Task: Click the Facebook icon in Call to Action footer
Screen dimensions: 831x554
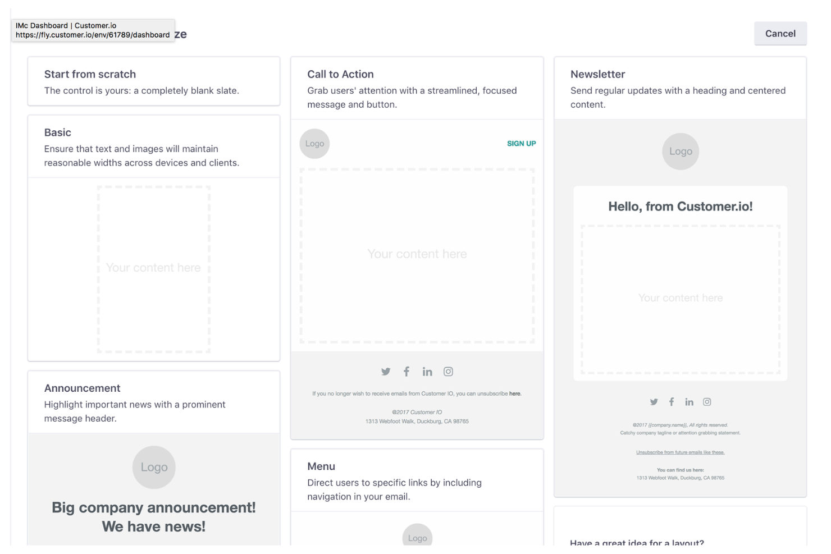Action: (407, 371)
